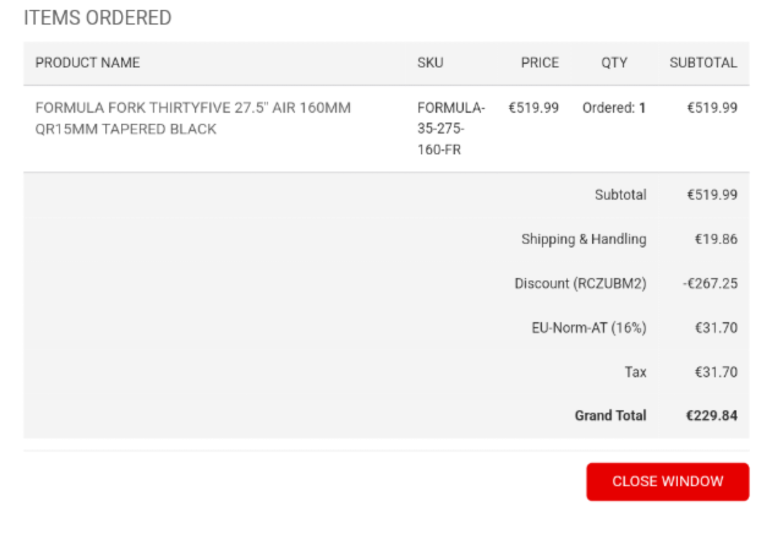Click the €229.84 grand total amount

pos(712,416)
